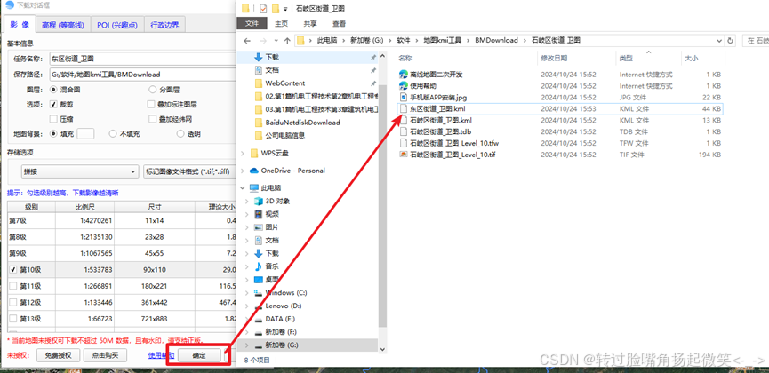Open the recent locations dropdown arrow

click(x=276, y=41)
